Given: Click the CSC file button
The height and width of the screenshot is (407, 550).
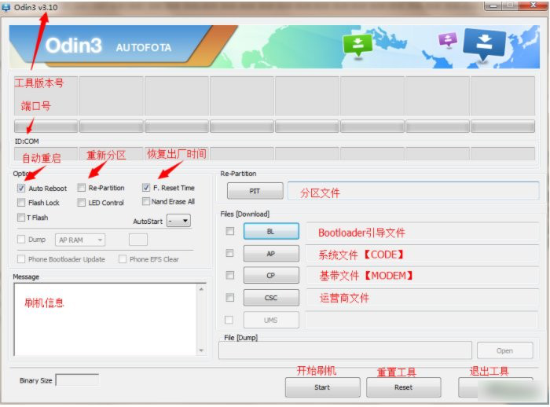Looking at the screenshot, I should (271, 298).
